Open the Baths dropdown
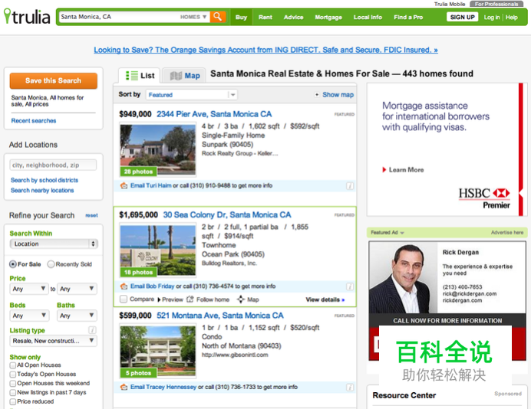 pos(77,316)
